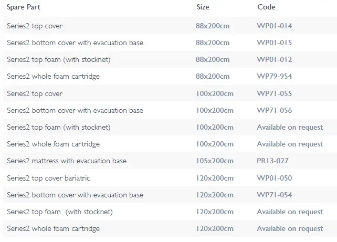The image size is (337, 242).
Task: Click the part name for code WP71-056
Action: click(x=75, y=110)
